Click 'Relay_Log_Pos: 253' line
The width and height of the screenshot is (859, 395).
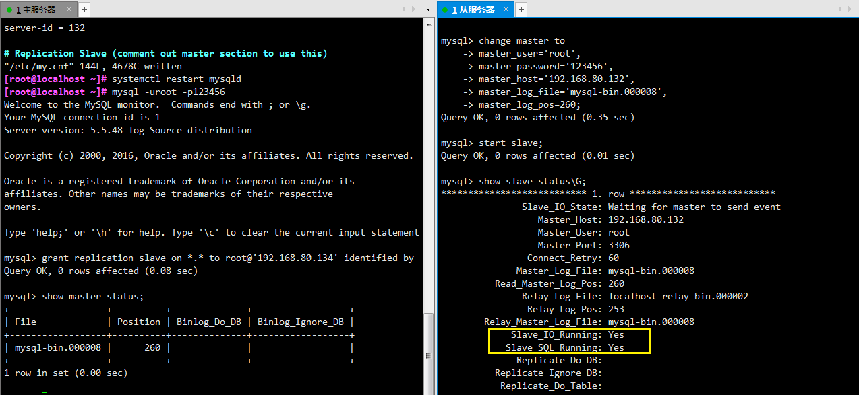click(576, 309)
